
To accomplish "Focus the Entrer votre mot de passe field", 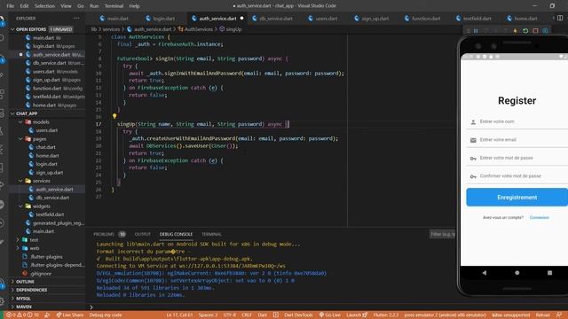I will click(517, 158).
